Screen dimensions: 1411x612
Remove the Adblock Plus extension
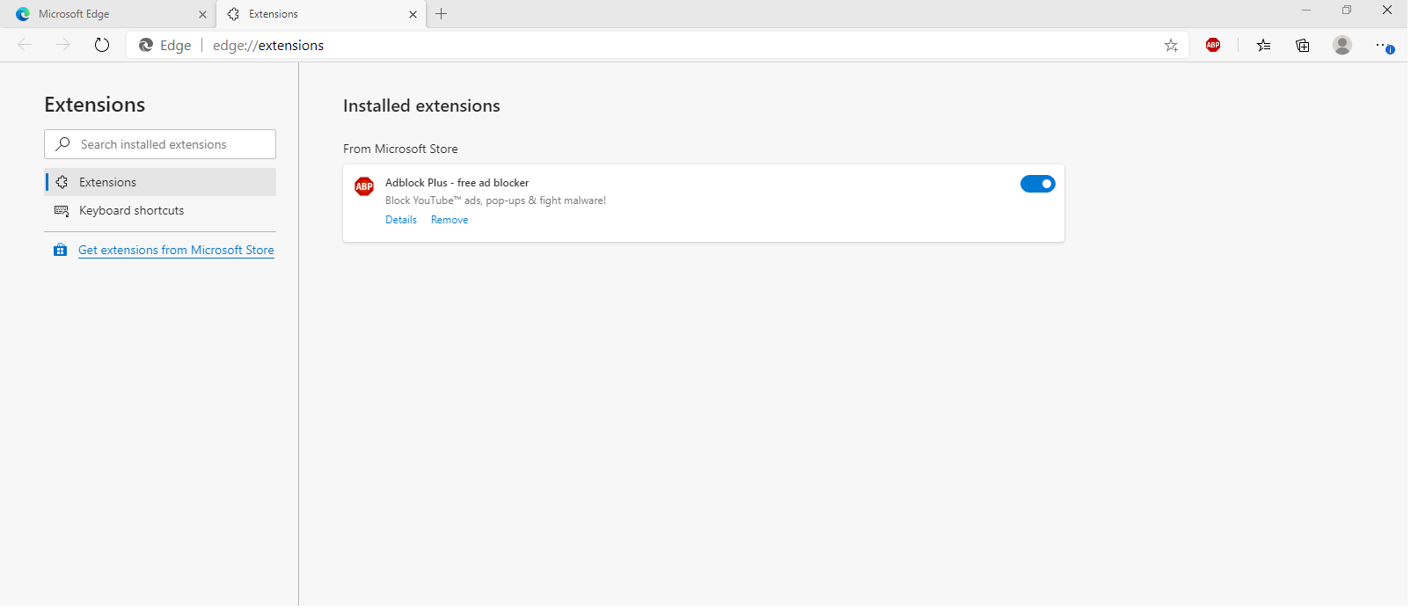[x=450, y=220]
